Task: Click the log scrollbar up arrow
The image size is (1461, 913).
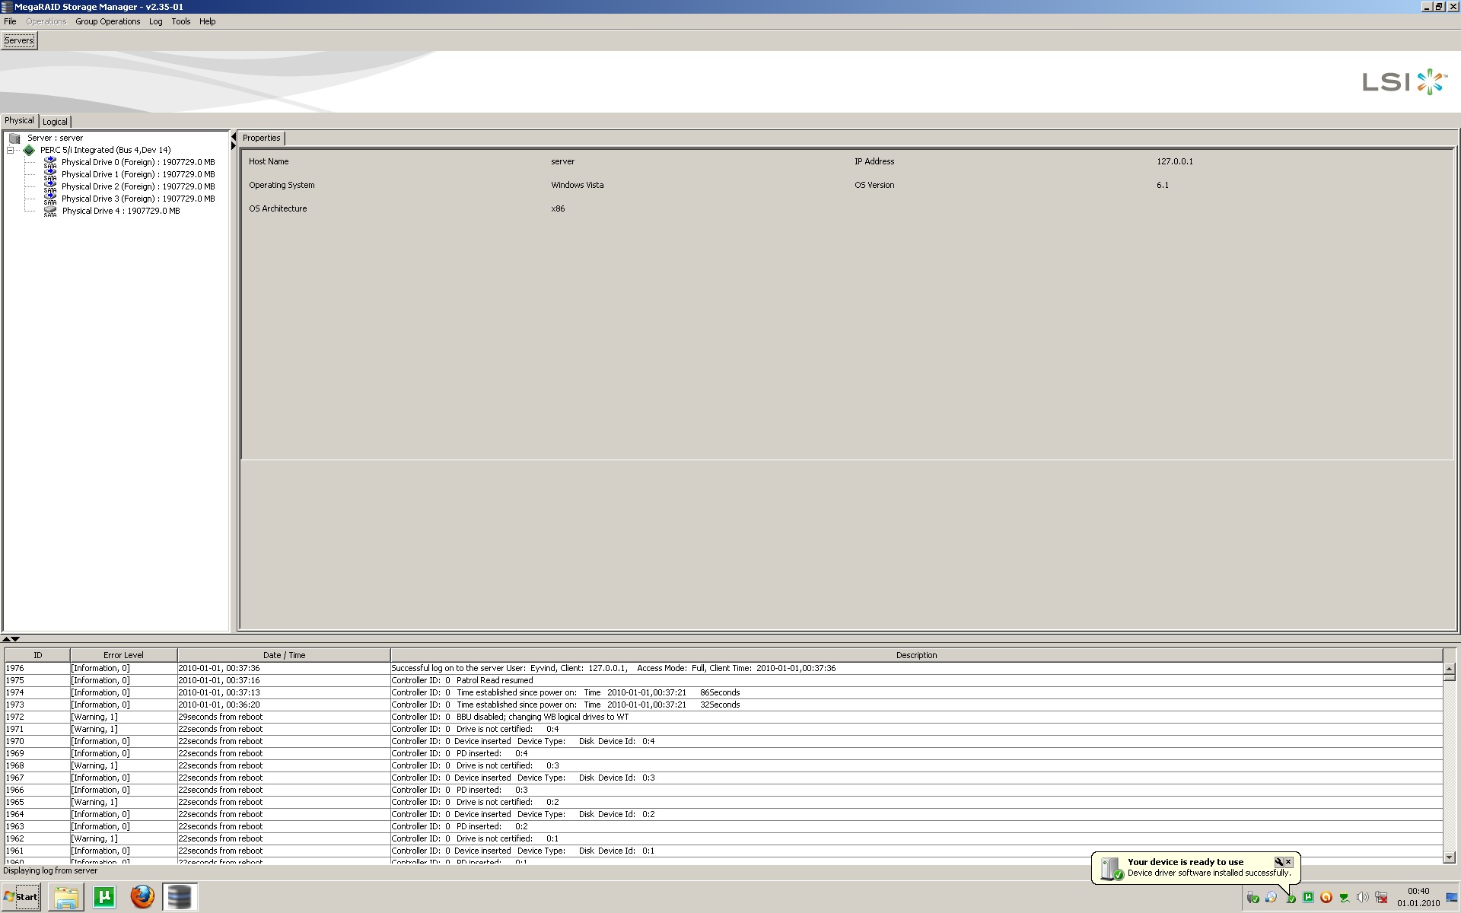Action: (x=1450, y=668)
